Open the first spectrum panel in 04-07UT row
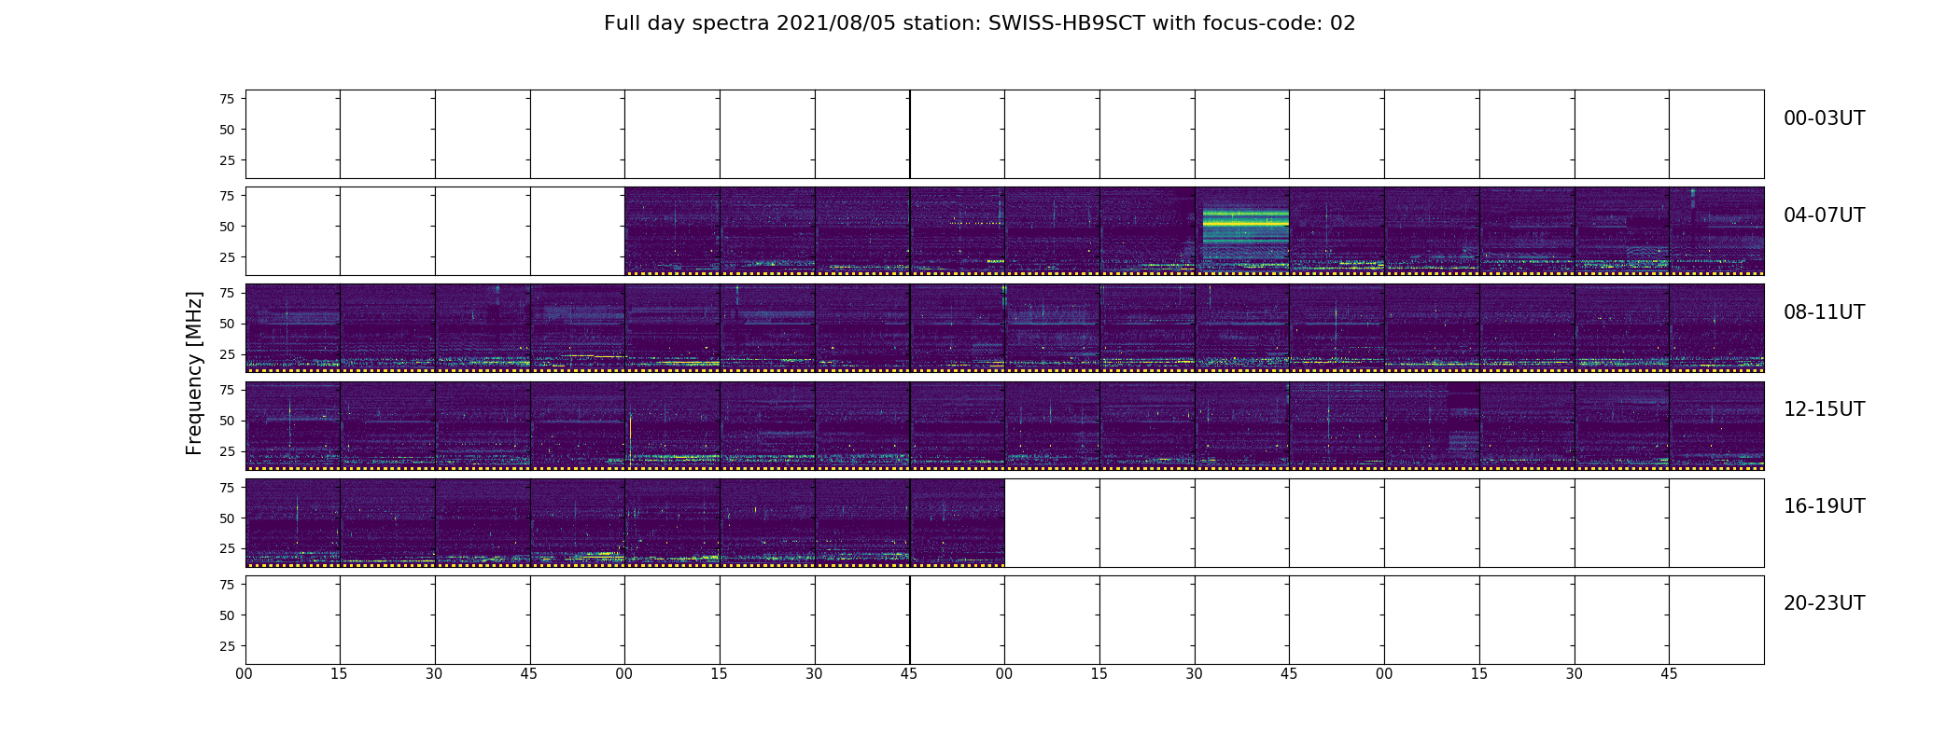The image size is (1960, 746). pos(672,230)
